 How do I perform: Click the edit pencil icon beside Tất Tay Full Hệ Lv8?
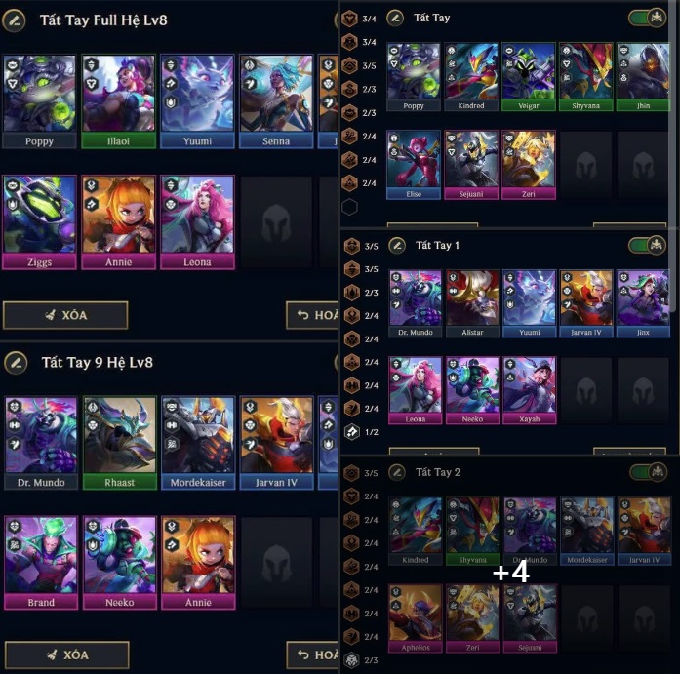[x=15, y=20]
